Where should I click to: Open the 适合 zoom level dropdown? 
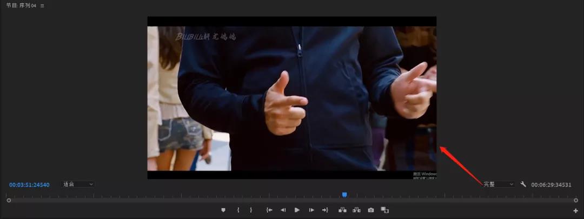(x=78, y=184)
